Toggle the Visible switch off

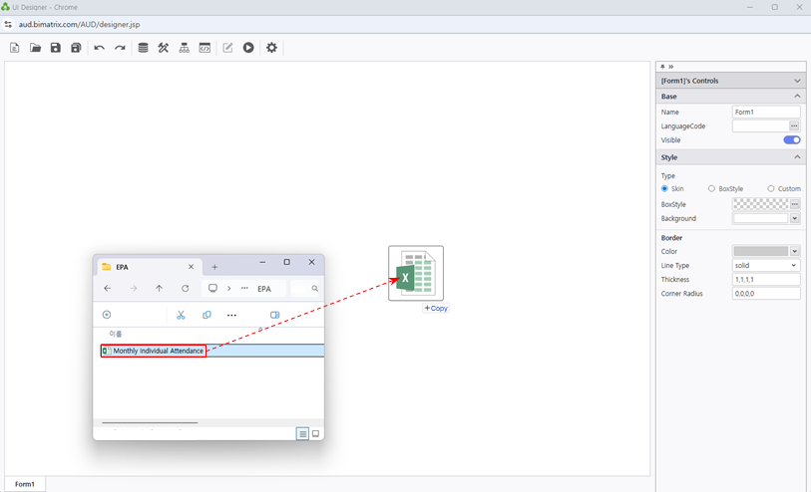pyautogui.click(x=791, y=140)
